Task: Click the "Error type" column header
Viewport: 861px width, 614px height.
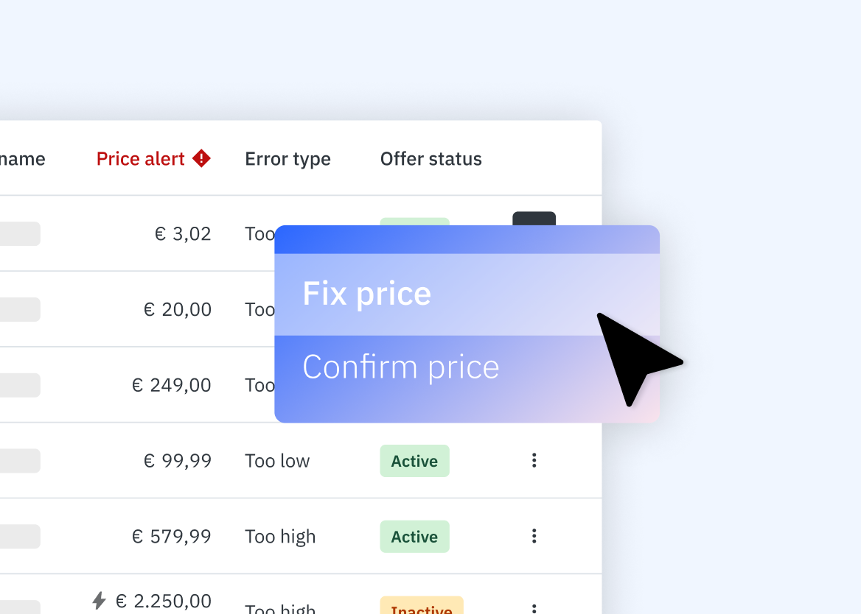Action: (x=287, y=158)
